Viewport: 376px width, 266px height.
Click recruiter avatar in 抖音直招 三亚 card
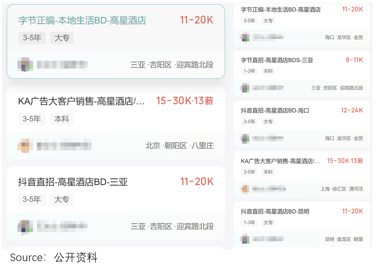[x=25, y=226]
